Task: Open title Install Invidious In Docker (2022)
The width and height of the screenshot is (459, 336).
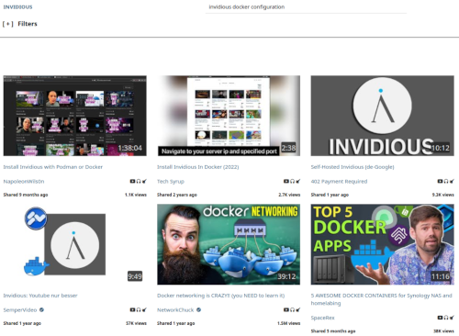Action: (x=198, y=167)
